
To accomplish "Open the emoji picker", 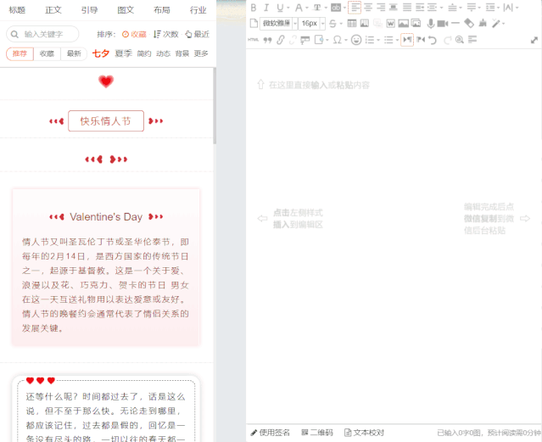I will pos(356,40).
